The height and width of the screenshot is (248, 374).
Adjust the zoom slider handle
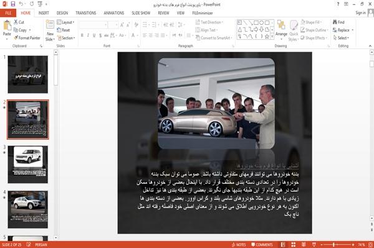tap(333, 245)
